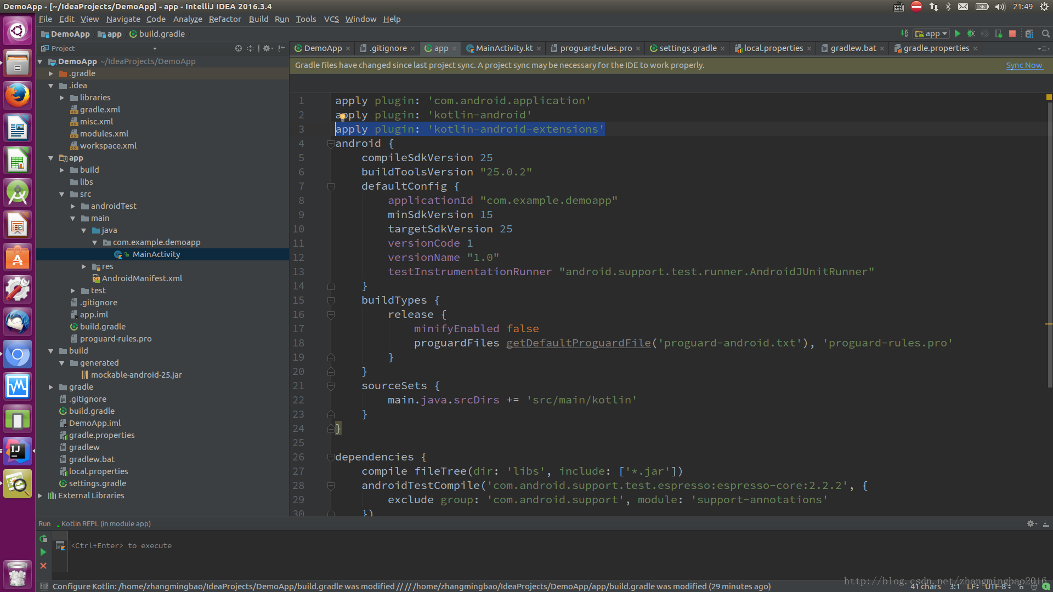This screenshot has width=1053, height=592.
Task: Open Thunderbird mail from launcher
Action: [x=18, y=322]
